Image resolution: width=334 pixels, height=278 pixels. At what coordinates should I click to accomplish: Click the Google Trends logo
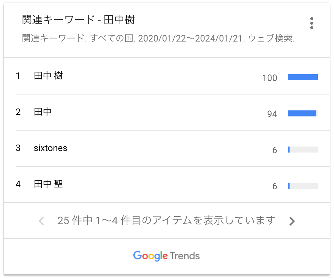click(x=167, y=256)
